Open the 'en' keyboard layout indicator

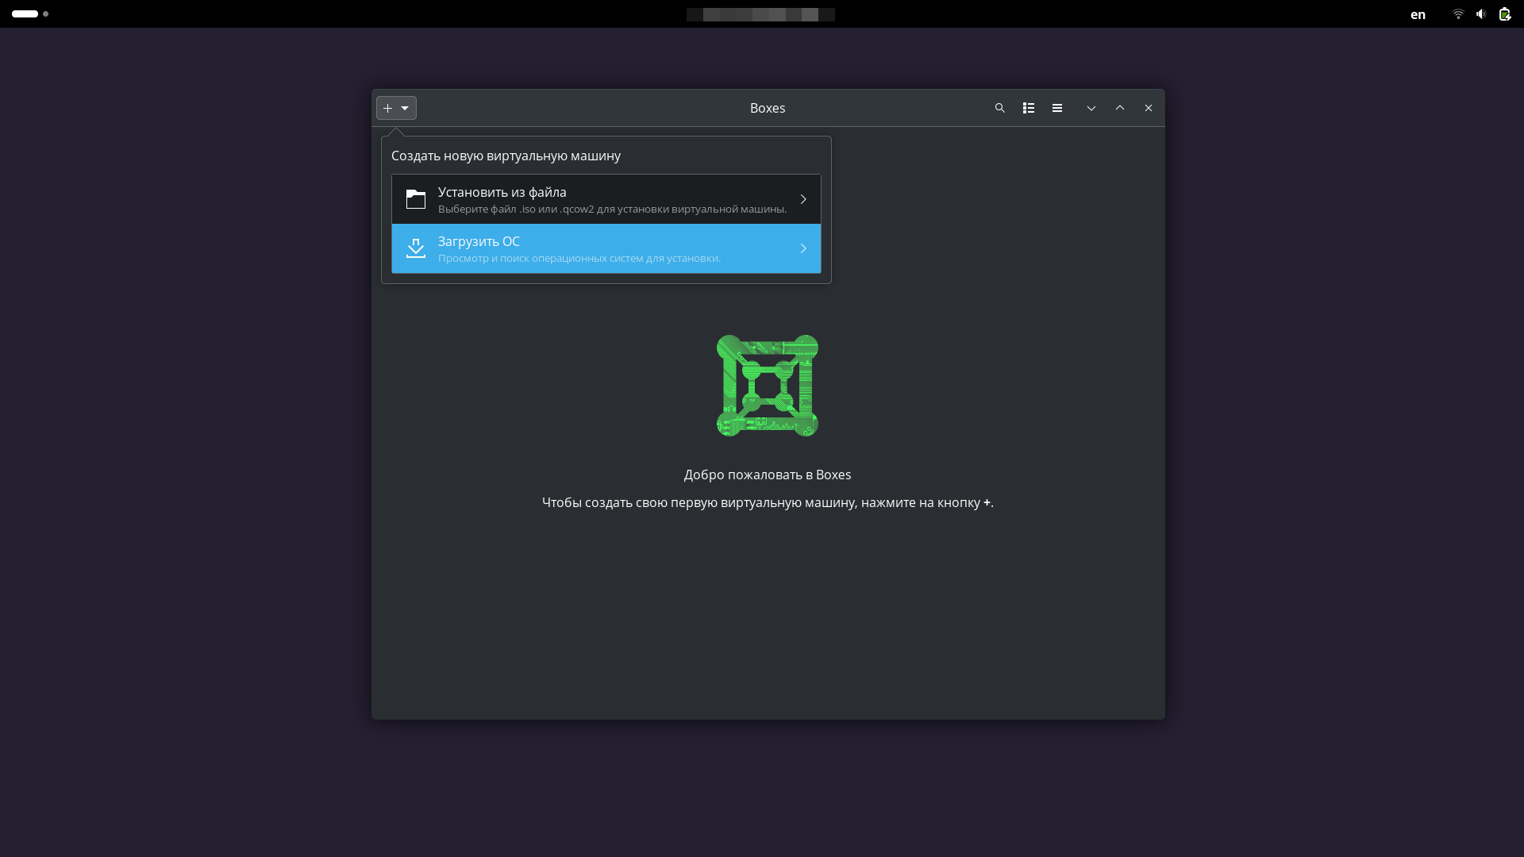(x=1418, y=14)
